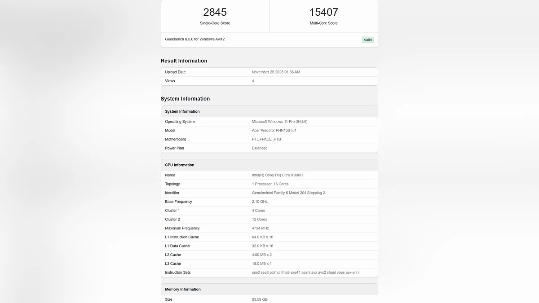Click the Cluster 2 row label
539x303 pixels.
tap(172, 220)
